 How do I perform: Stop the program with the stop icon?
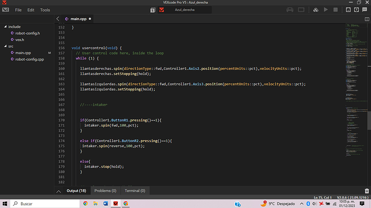coord(336,10)
